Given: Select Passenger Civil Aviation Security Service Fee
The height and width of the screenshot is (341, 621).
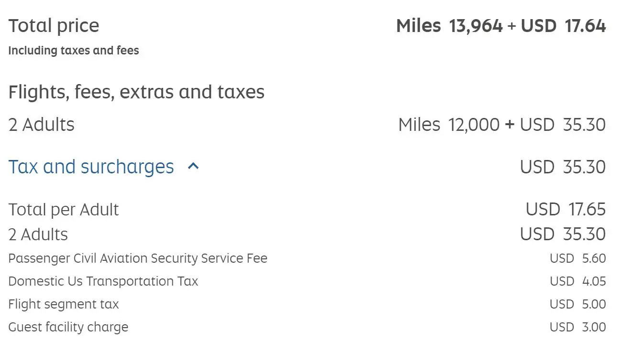Looking at the screenshot, I should point(138,259).
